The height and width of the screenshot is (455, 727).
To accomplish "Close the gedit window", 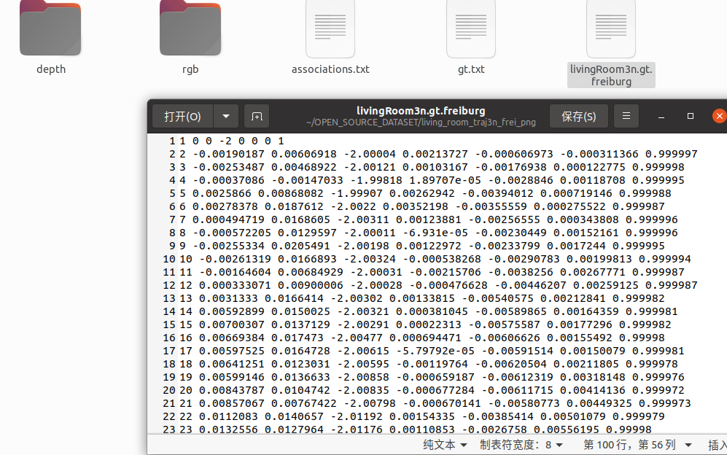I will coord(719,116).
